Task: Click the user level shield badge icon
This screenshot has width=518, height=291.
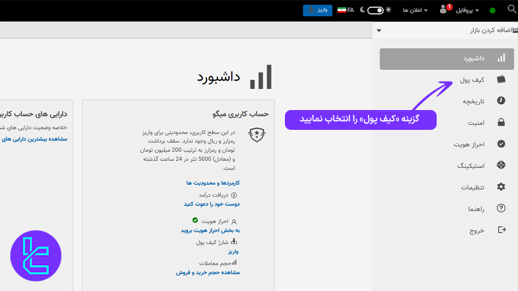Action: tap(257, 135)
